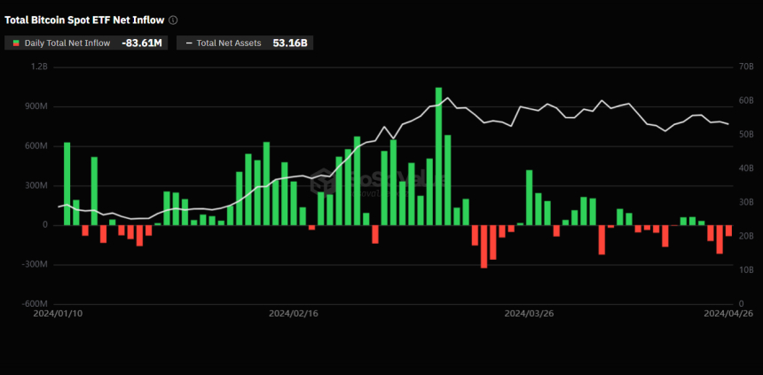
Task: Toggle the Daily Total Net Inflow series
Action: coord(67,43)
